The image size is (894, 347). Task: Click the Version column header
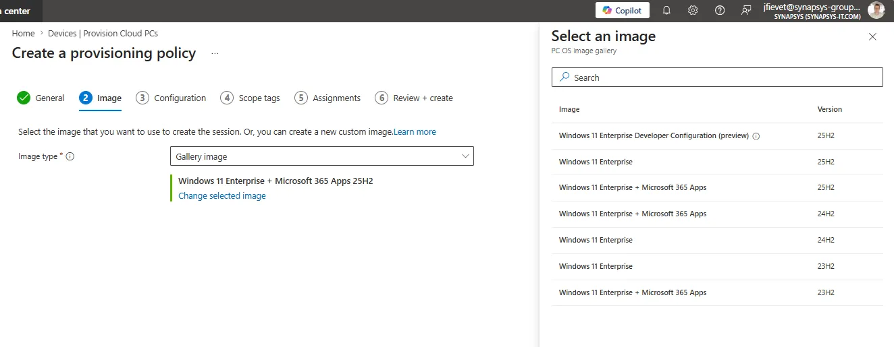click(x=830, y=109)
